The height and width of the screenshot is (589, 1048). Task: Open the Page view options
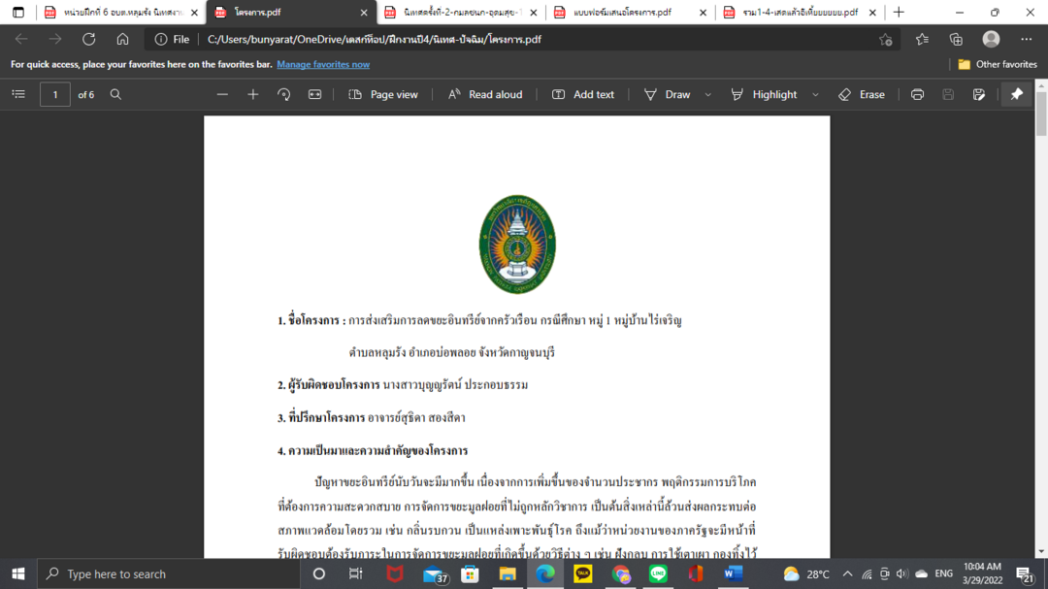(383, 94)
